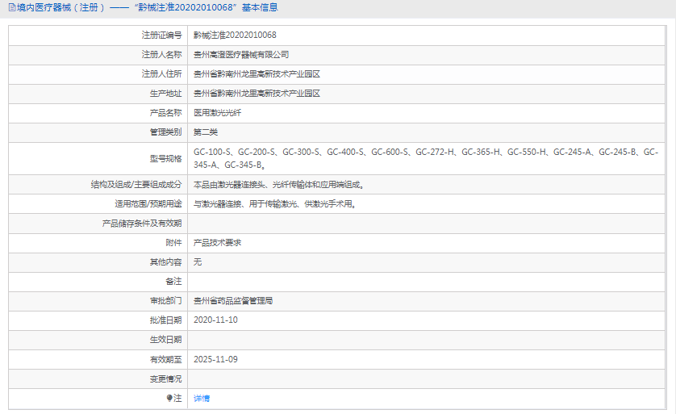Click the 审批部门 label

click(165, 301)
